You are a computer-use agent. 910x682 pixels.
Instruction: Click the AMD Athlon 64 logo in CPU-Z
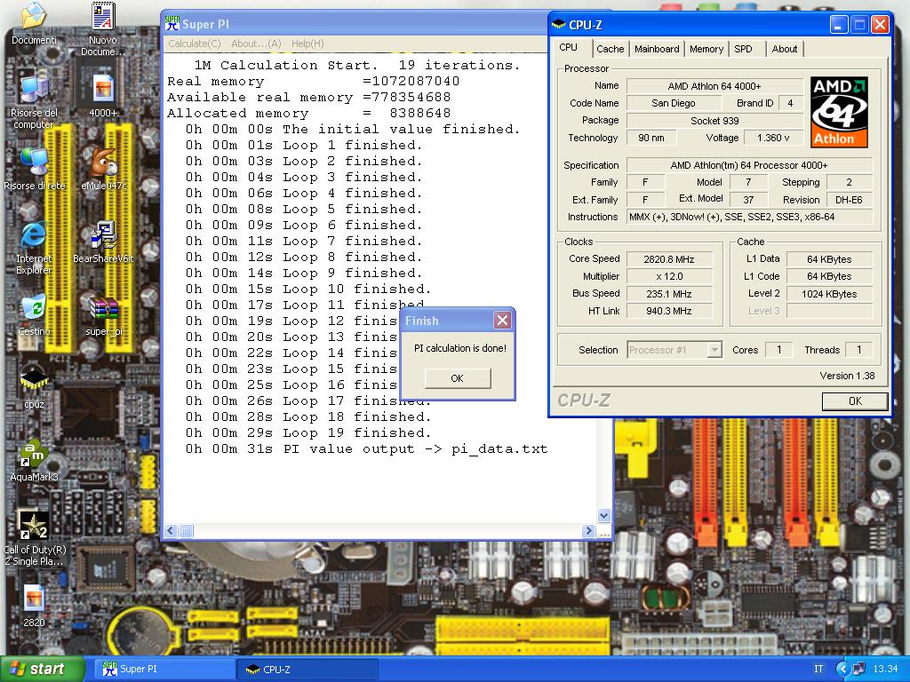click(839, 112)
